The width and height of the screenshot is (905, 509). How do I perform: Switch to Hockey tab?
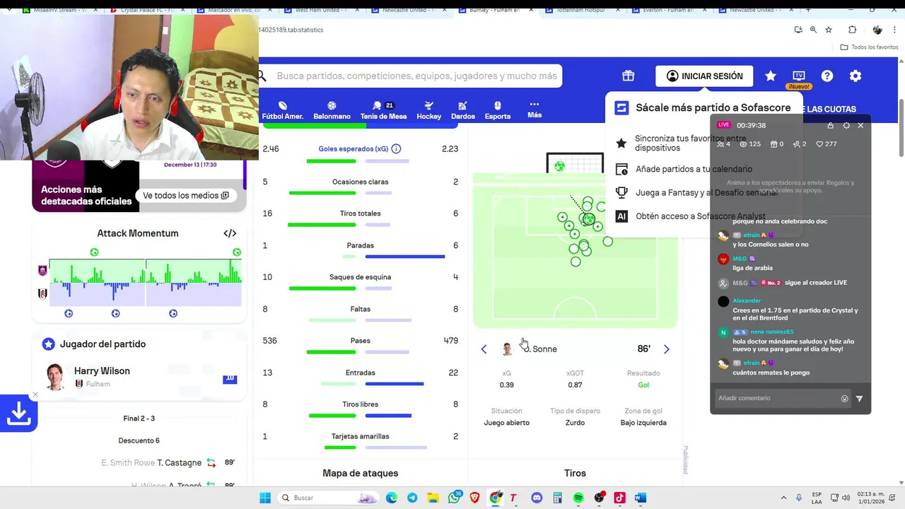pos(428,110)
